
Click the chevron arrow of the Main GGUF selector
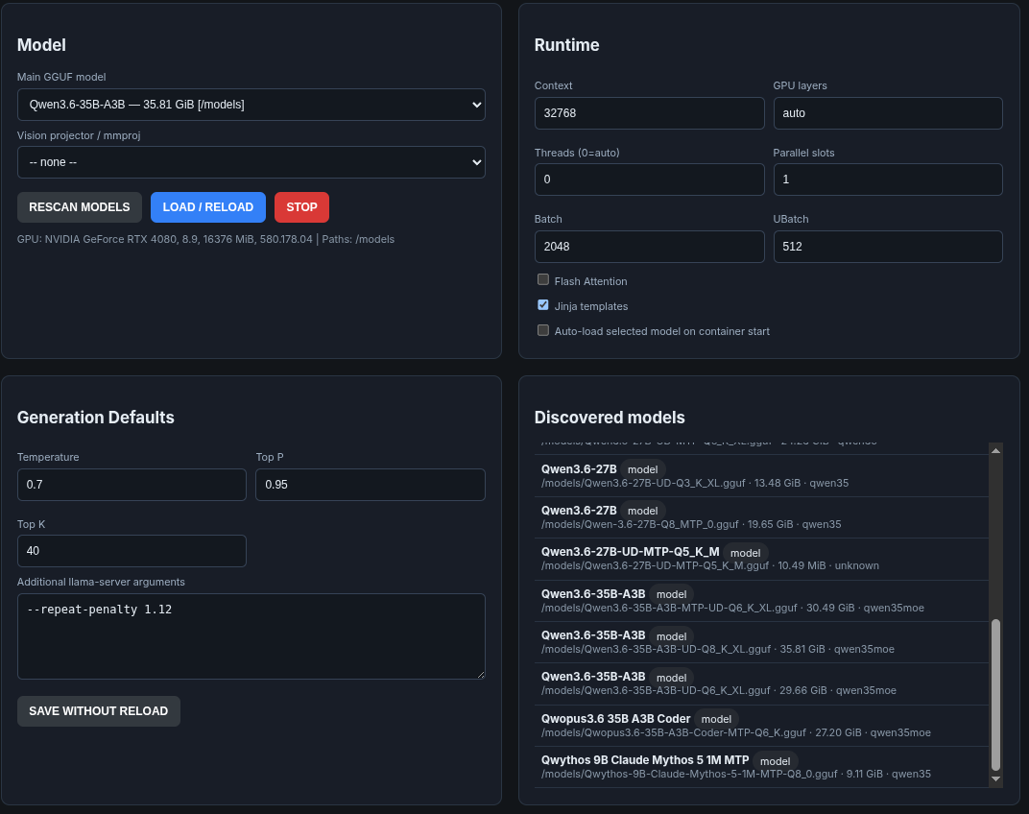[x=476, y=105]
